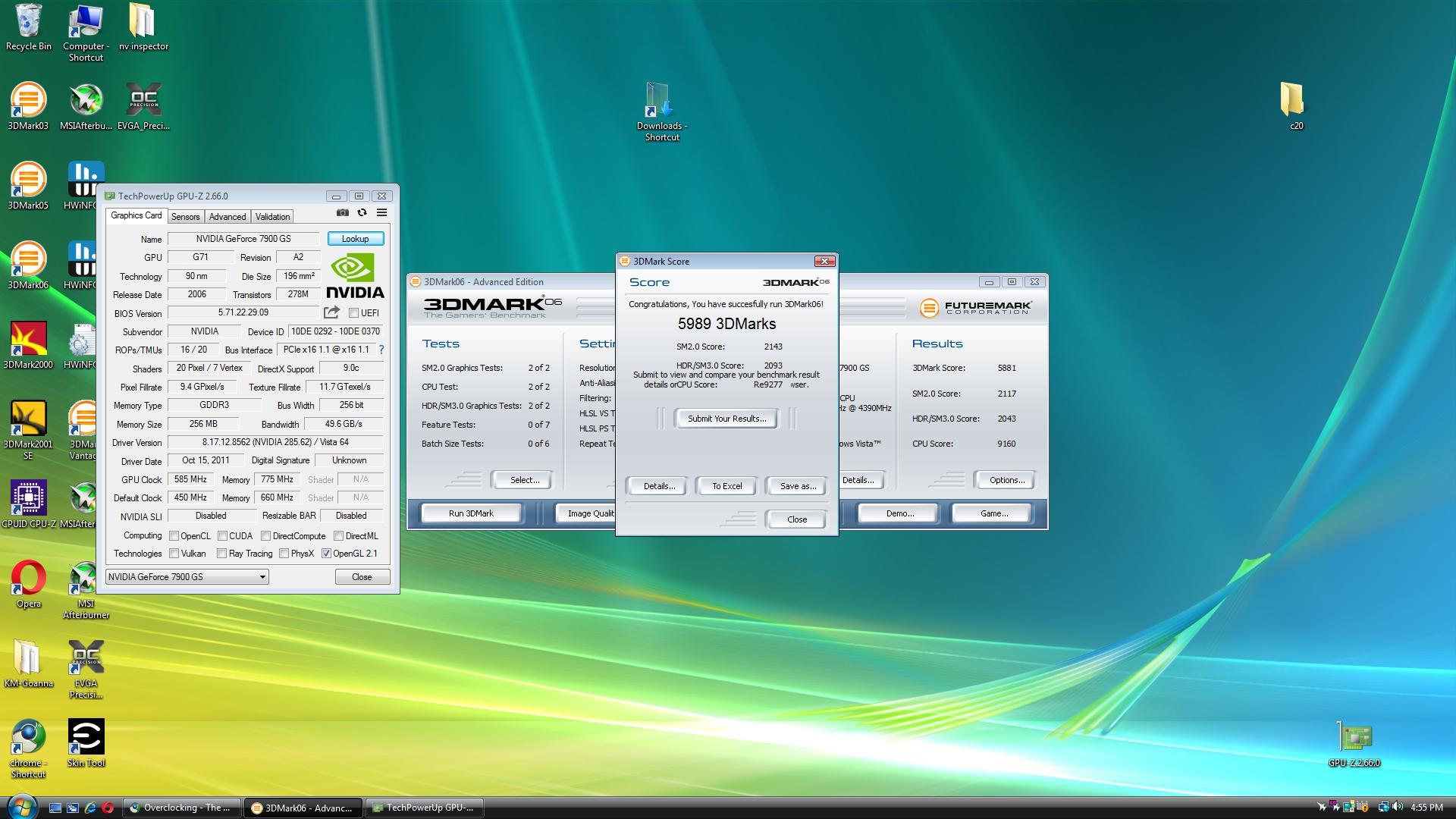Enable the Vulkan checkbox
This screenshot has width=1456, height=819.
174,554
